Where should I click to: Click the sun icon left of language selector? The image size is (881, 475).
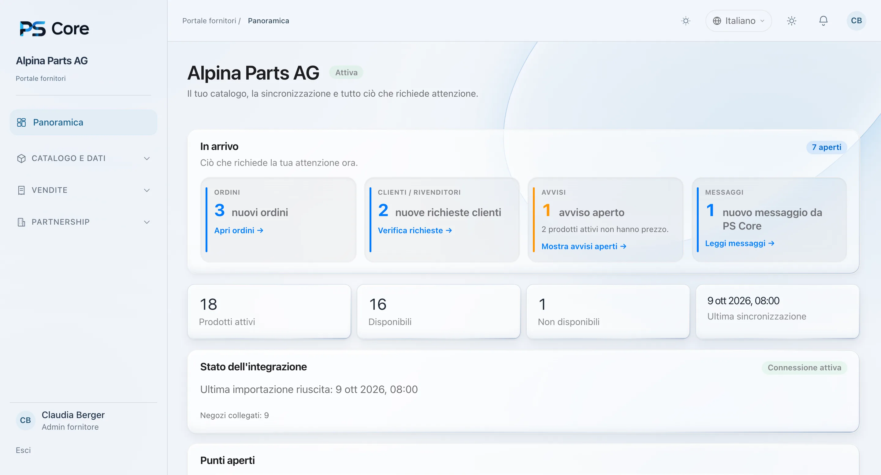pos(686,21)
